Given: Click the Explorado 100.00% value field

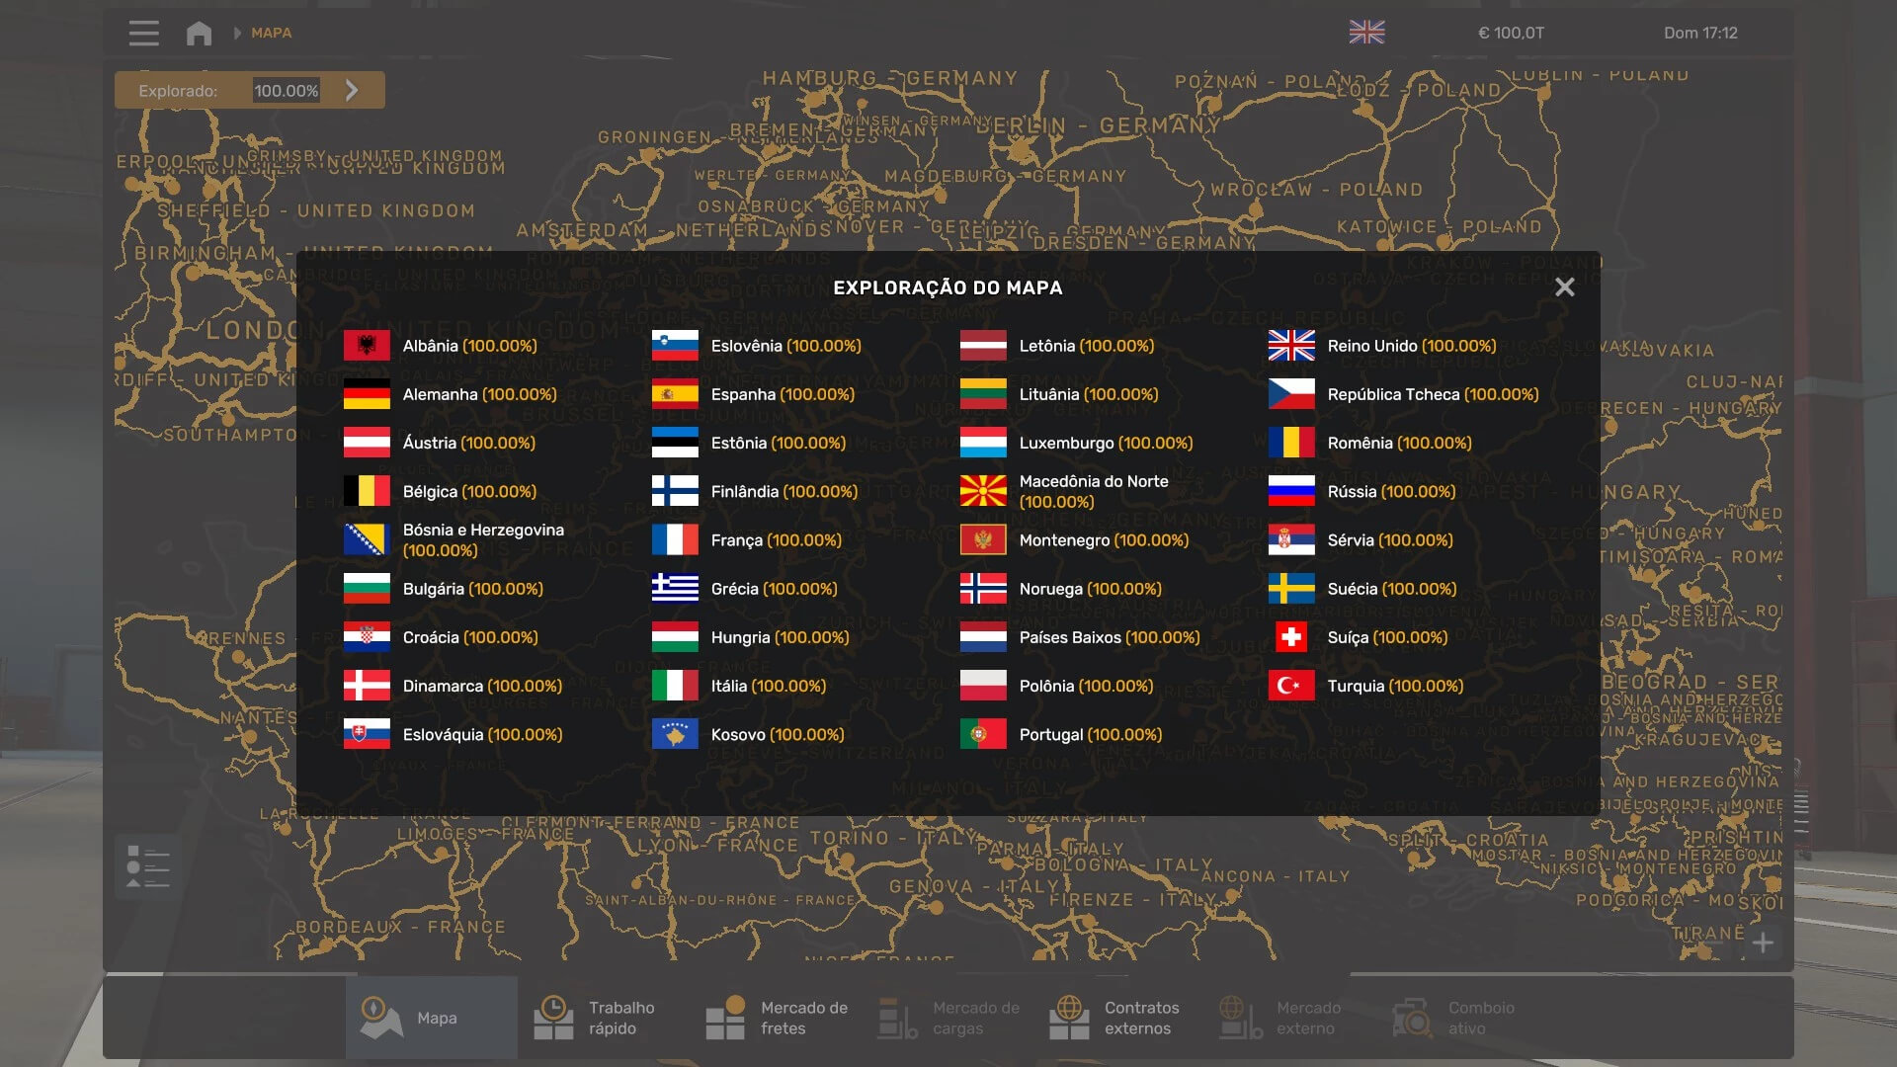Looking at the screenshot, I should coord(286,91).
